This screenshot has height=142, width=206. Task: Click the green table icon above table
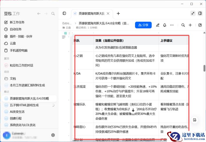(65, 33)
